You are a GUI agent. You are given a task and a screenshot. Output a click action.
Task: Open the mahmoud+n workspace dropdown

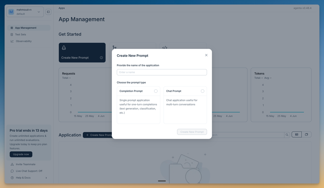click(x=25, y=12)
